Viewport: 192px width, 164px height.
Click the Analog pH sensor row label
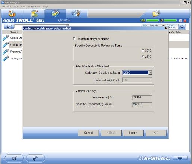(x=16, y=58)
